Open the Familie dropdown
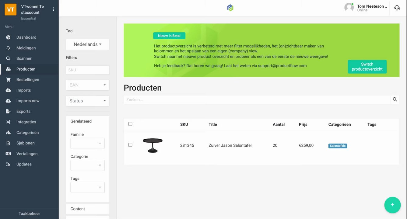Image resolution: width=407 pixels, height=219 pixels. [87, 143]
